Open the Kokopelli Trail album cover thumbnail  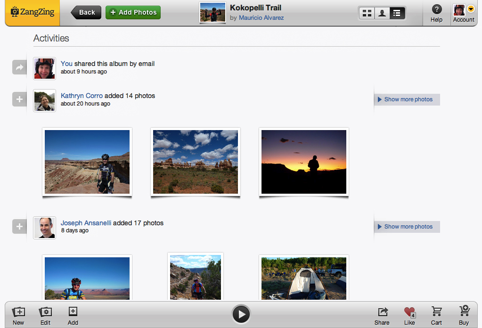pyautogui.click(x=212, y=13)
